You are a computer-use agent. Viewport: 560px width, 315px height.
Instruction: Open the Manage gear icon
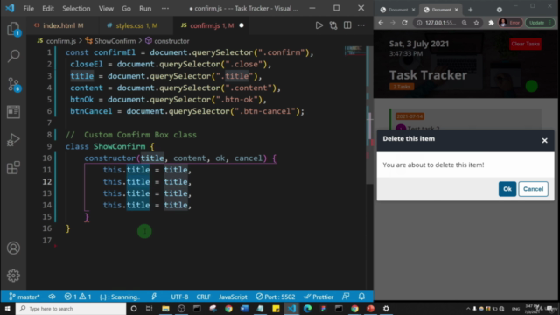click(x=13, y=276)
